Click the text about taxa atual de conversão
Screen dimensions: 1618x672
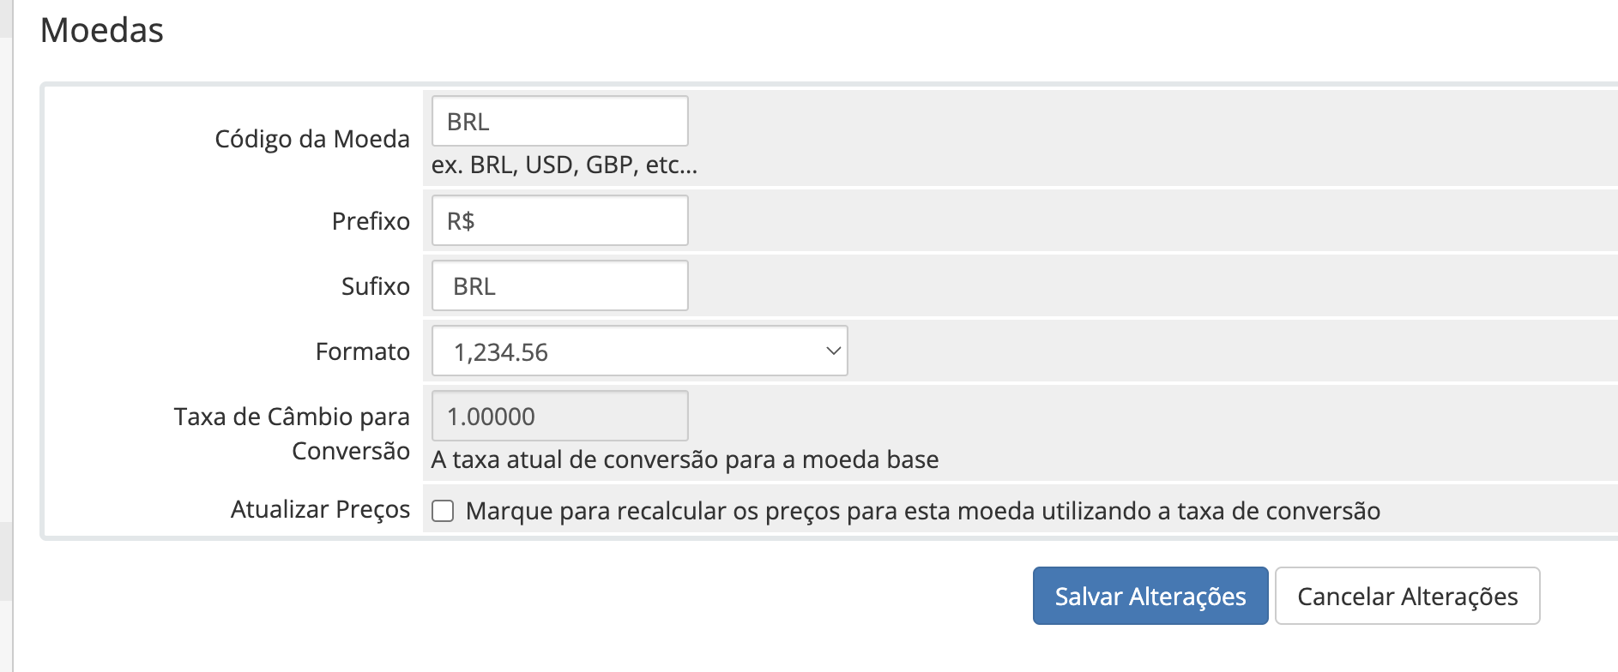pyautogui.click(x=685, y=459)
